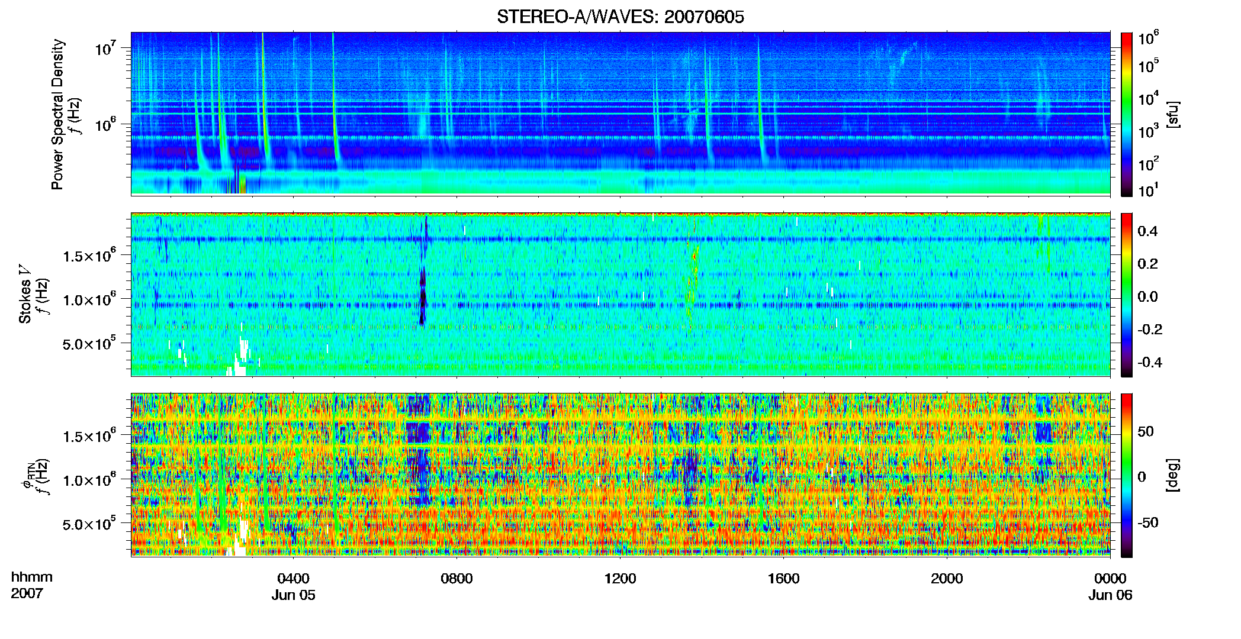Viewport: 1241px width, 639px height.
Task: Click the Stokes V color bar beside the middle panel
Action: click(x=1126, y=295)
